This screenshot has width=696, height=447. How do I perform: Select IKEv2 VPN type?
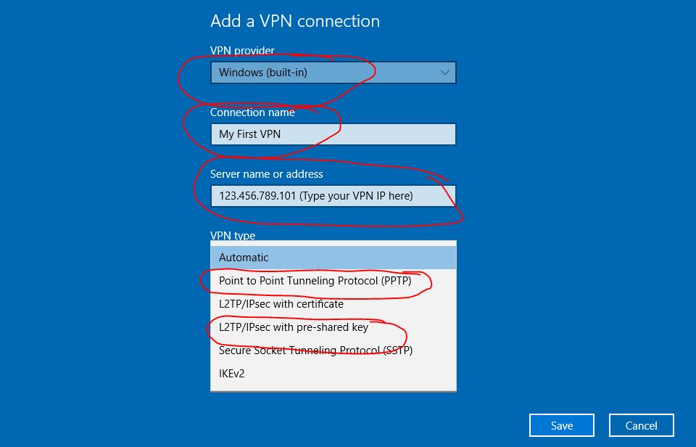[x=333, y=373]
